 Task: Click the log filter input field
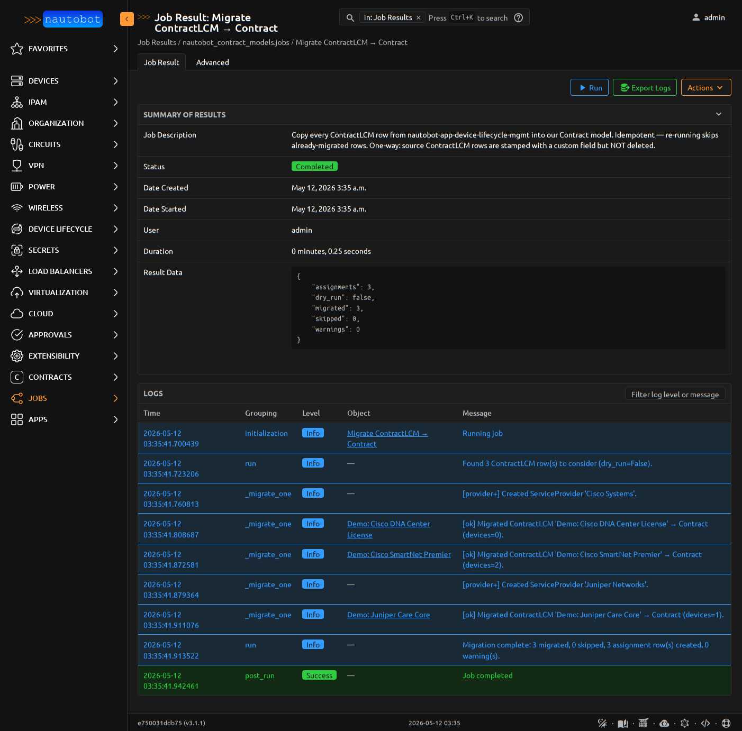675,394
